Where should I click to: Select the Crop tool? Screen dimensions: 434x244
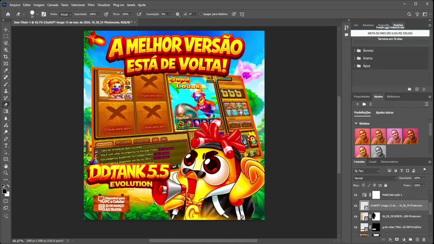6,57
